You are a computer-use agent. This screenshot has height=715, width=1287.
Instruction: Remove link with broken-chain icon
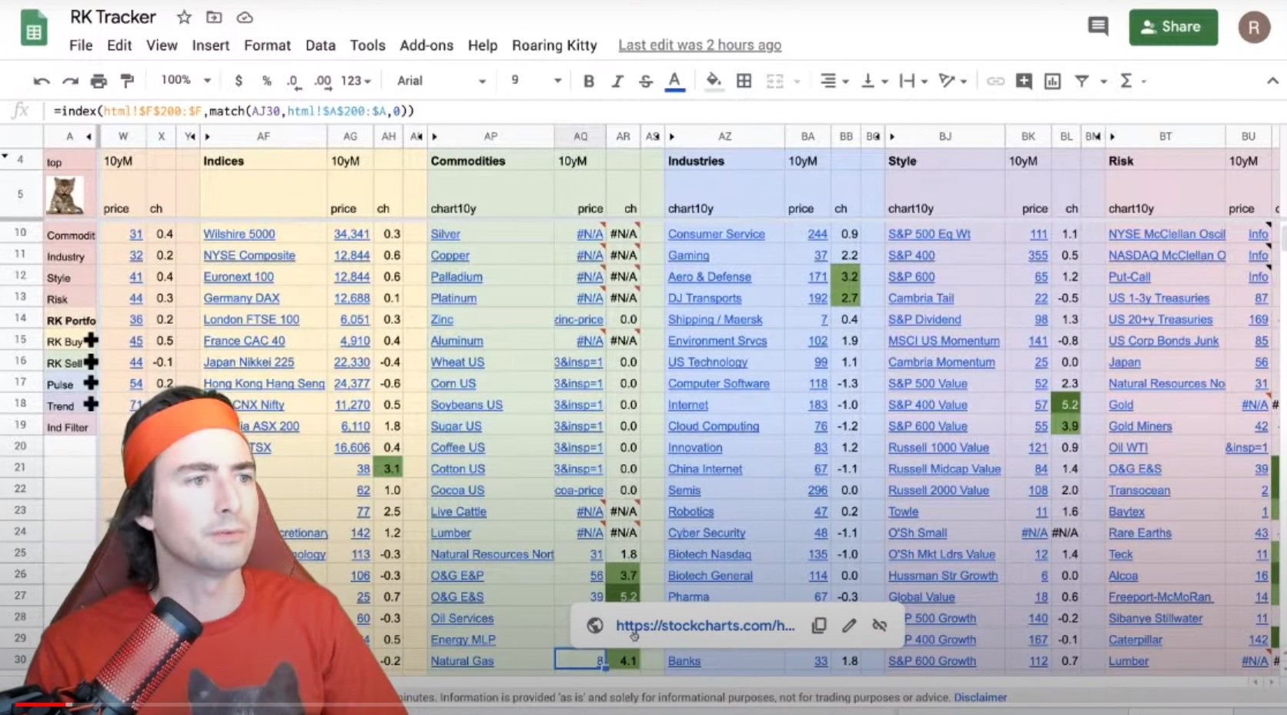[880, 626]
